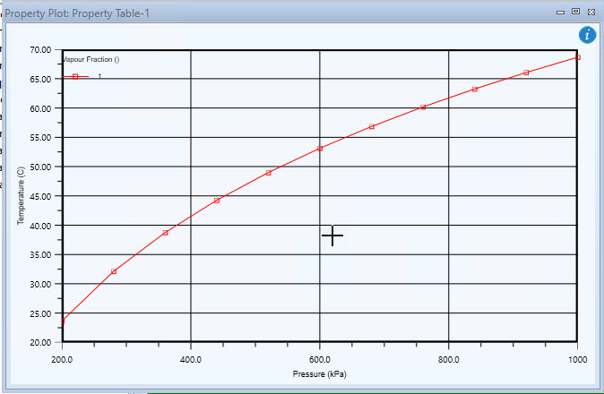Click the red legend marker for series 1
604x394 pixels.
tap(75, 77)
